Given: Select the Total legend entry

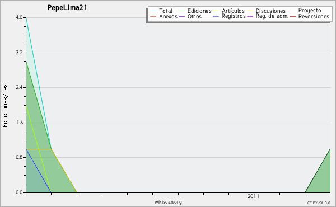Looking at the screenshot, I should click(166, 11).
